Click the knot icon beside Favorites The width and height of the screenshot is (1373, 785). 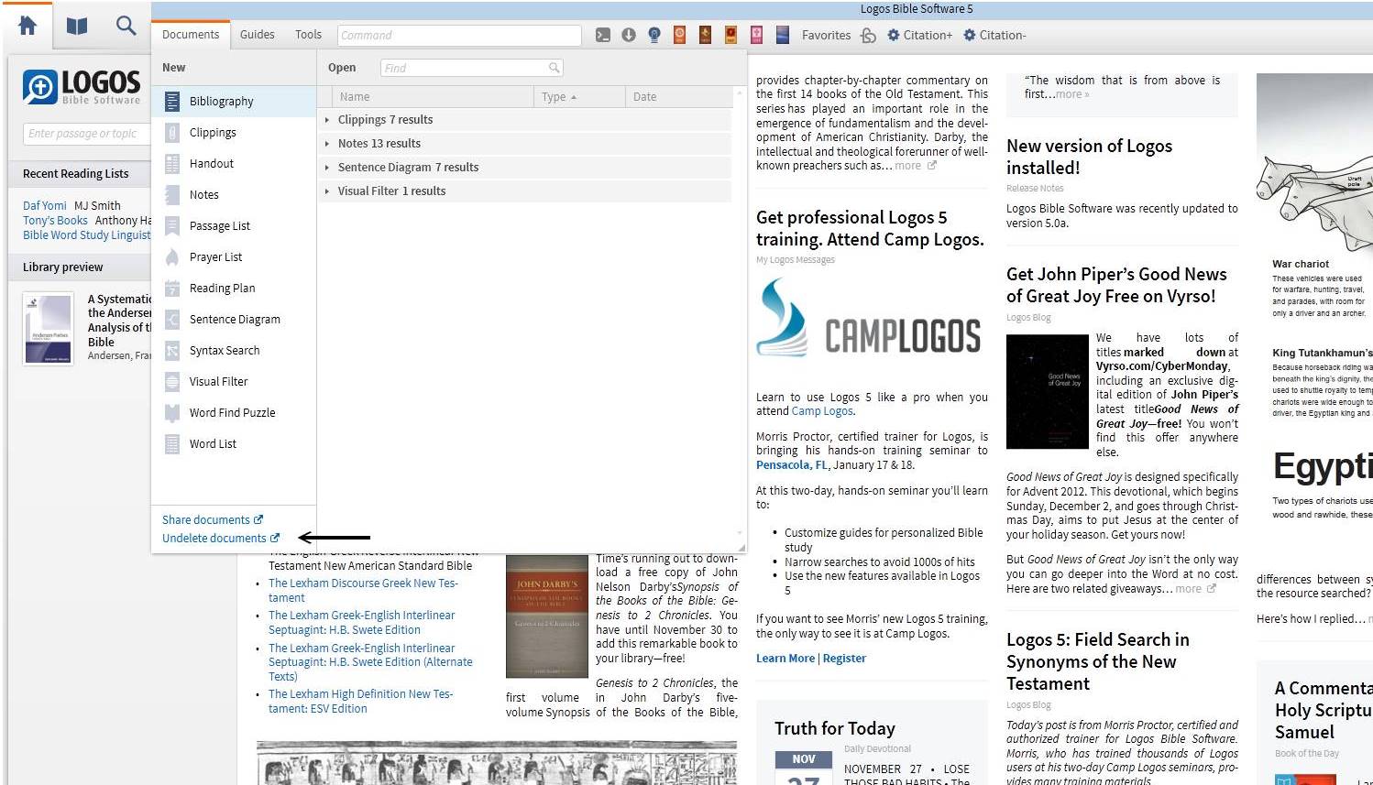869,35
